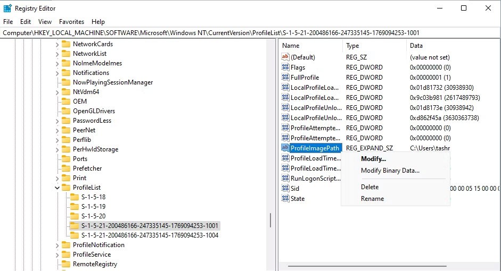Click the horizontal scrollbar in values pane
The height and width of the screenshot is (271, 501).
click(x=389, y=266)
